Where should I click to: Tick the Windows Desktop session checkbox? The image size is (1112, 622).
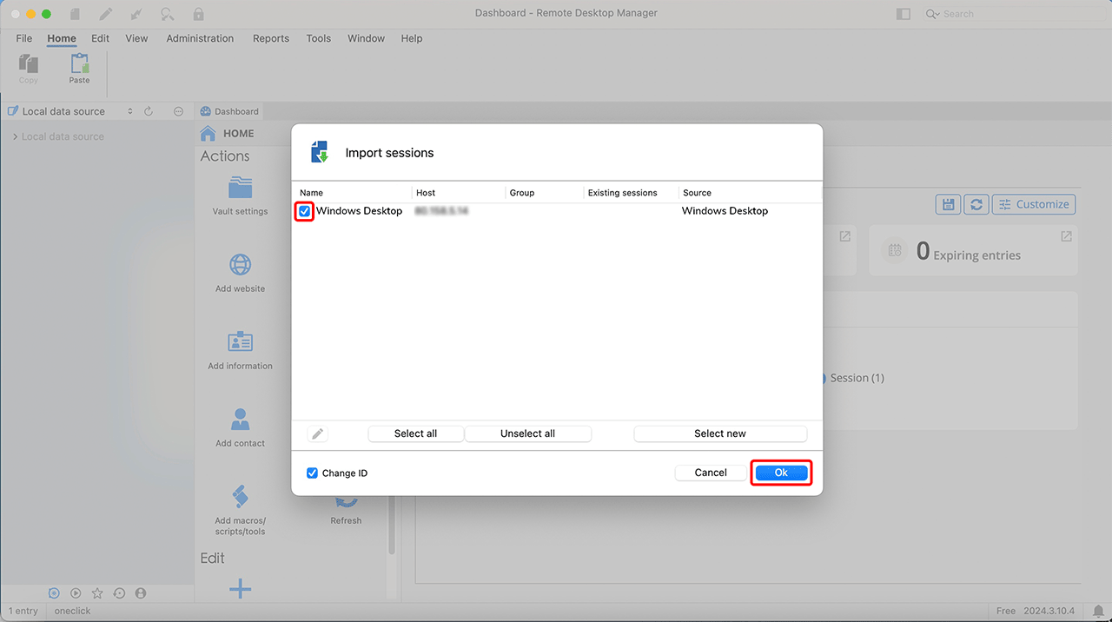(305, 211)
